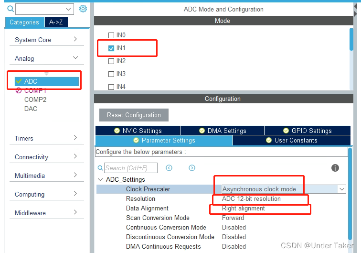The width and height of the screenshot is (361, 253).
Task: Select DAC in the Analog list
Action: [31, 109]
